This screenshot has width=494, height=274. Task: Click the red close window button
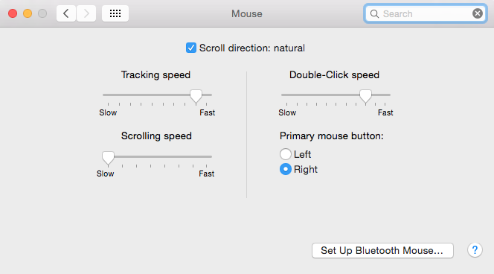tap(13, 13)
